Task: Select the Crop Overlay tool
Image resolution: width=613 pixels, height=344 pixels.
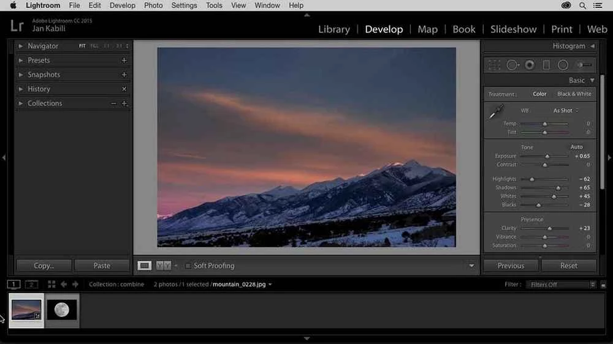Action: click(494, 65)
